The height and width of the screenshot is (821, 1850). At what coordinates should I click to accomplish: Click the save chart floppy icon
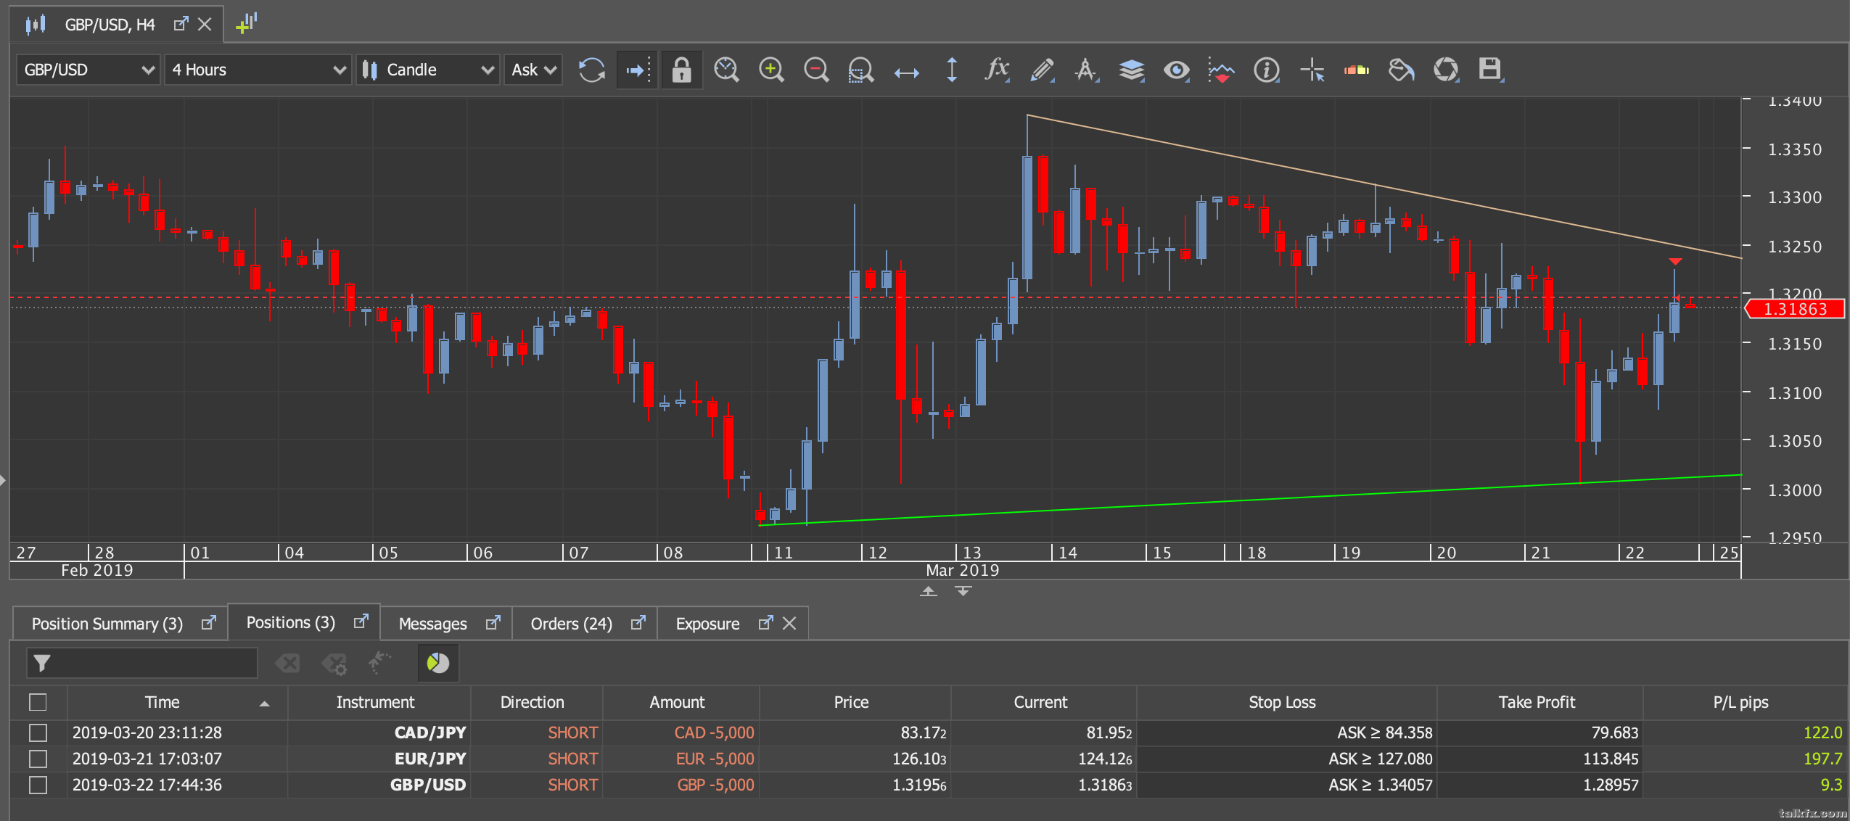[1490, 70]
